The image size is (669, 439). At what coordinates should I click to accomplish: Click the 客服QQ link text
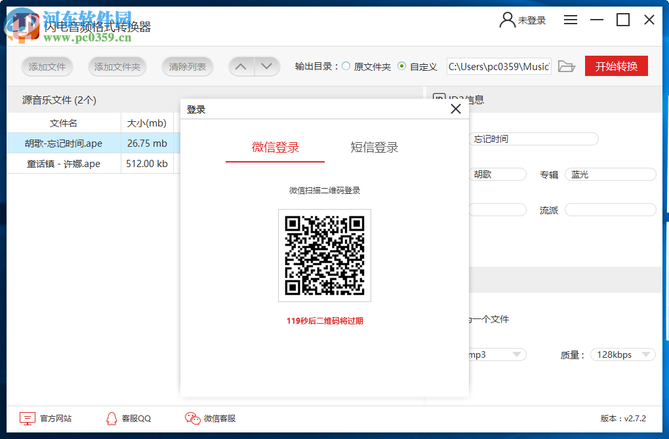136,419
